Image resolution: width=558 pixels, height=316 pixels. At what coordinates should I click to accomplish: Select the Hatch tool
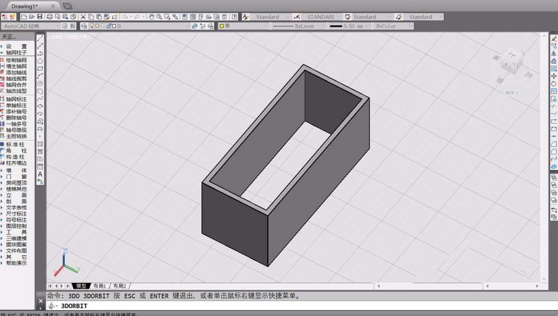40,144
